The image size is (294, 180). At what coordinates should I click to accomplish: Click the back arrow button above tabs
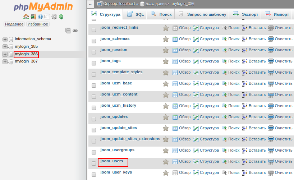[x=90, y=4]
